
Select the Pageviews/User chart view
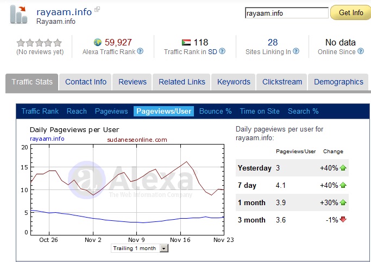[164, 111]
